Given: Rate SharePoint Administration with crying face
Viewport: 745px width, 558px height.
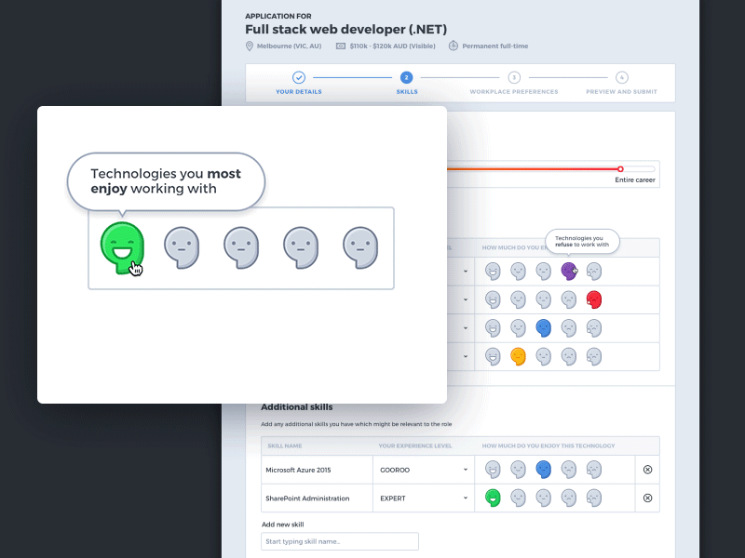Looking at the screenshot, I should pyautogui.click(x=594, y=498).
